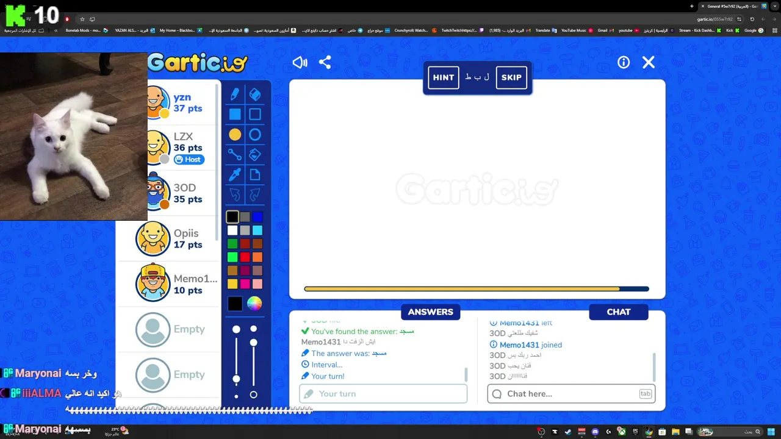Open the room info icon
The width and height of the screenshot is (781, 439).
point(623,62)
